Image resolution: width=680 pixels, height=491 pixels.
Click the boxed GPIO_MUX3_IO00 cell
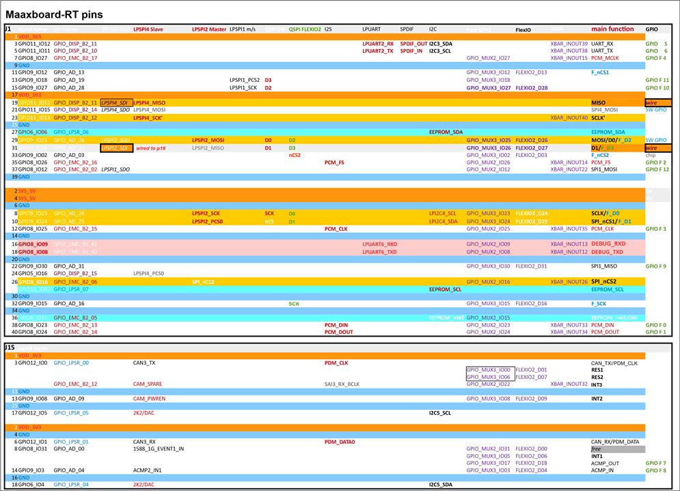(x=489, y=370)
